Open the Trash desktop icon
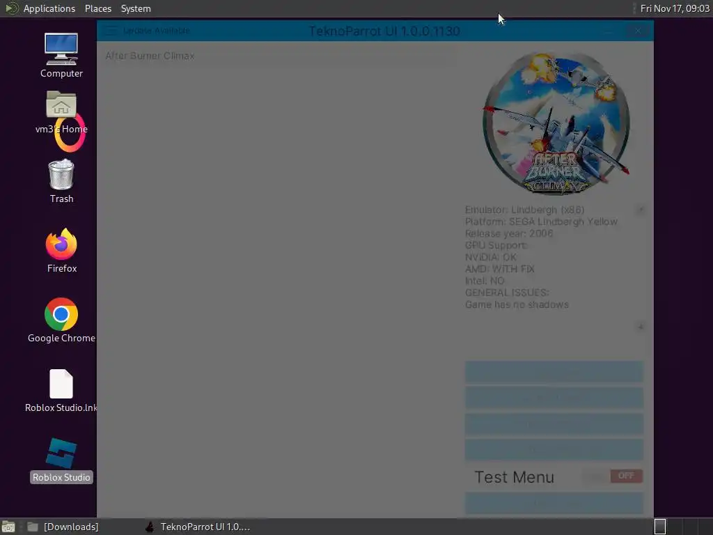The height and width of the screenshot is (535, 713). (x=61, y=181)
